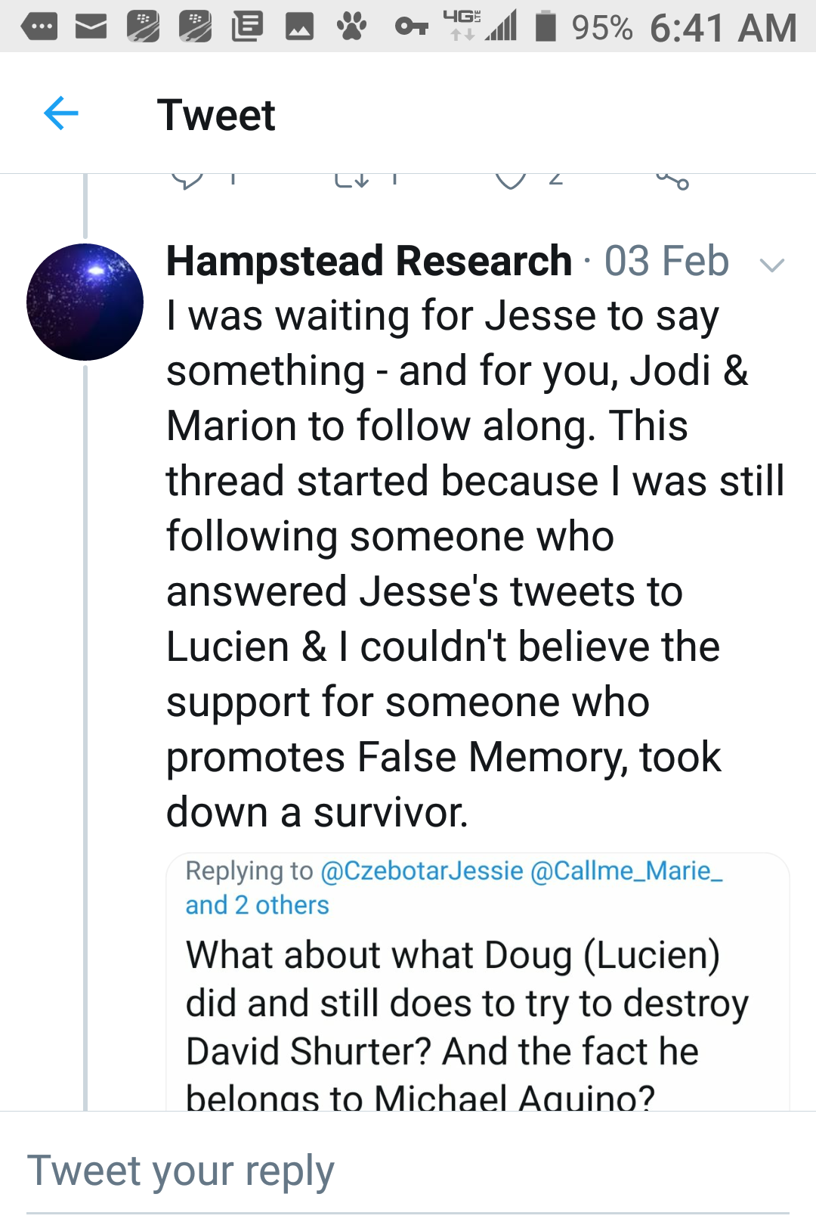816x1225 pixels.
Task: Tap the partially visible reply icon
Action: click(x=188, y=180)
